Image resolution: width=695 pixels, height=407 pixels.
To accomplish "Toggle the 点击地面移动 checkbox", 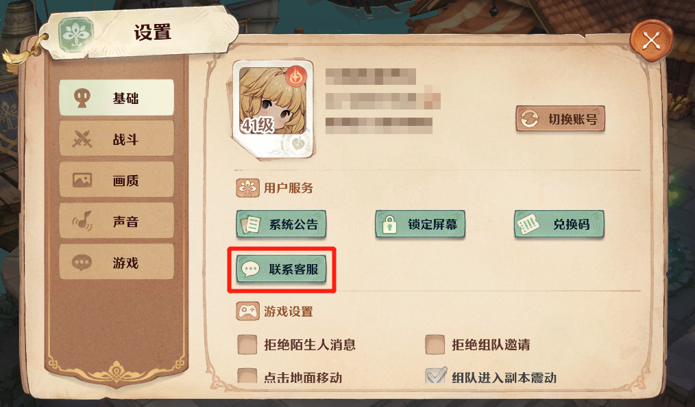I will 247,376.
